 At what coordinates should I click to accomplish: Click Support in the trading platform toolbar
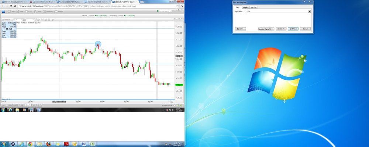[x=59, y=11]
